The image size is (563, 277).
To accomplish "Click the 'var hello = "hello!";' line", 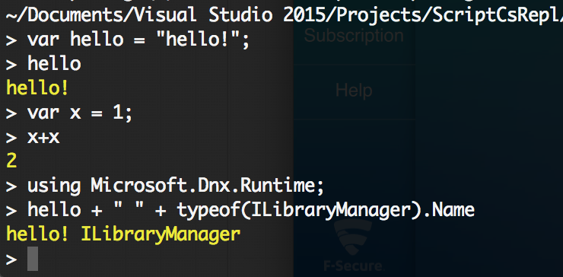I will click(138, 39).
